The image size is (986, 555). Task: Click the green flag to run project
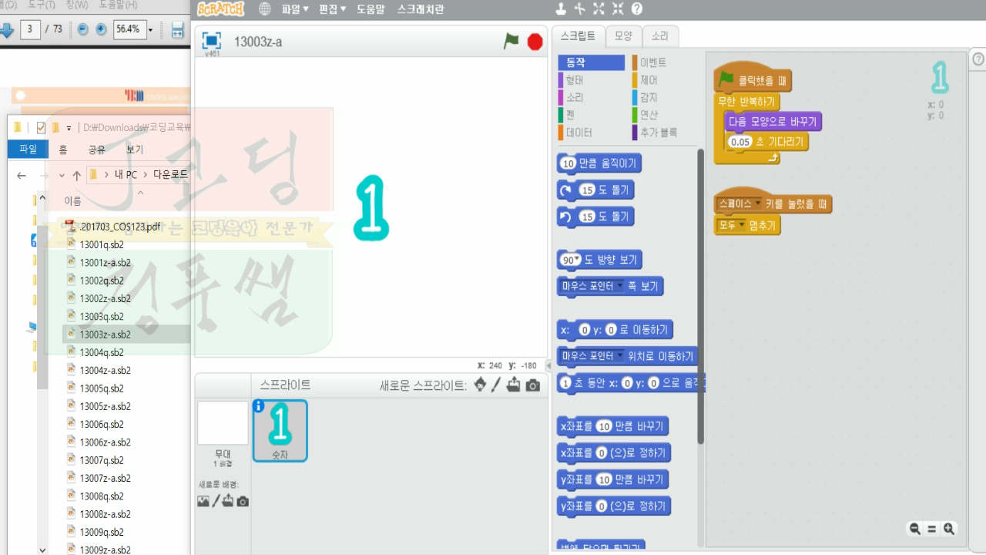(x=511, y=42)
